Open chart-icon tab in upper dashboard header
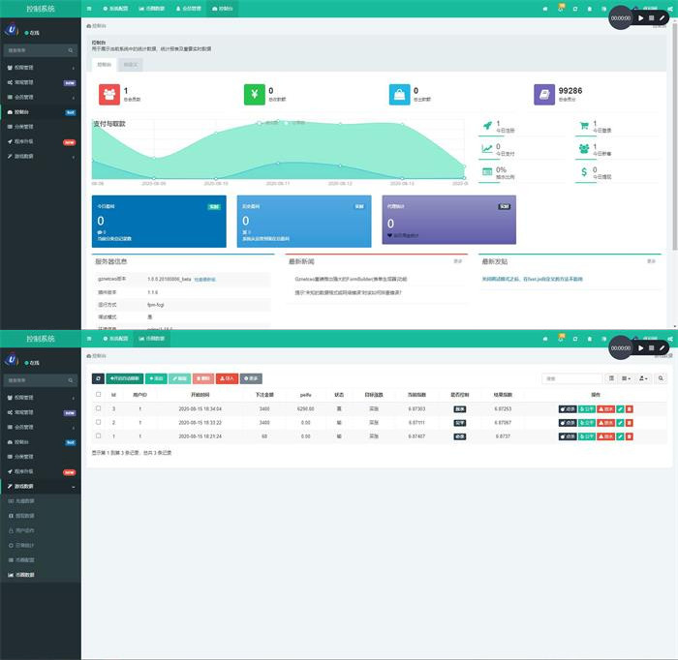The width and height of the screenshot is (678, 660). 152,9
